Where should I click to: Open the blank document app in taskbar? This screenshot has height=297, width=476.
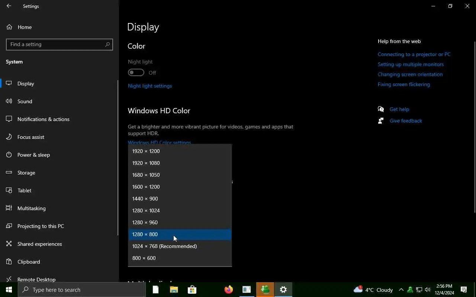155,290
